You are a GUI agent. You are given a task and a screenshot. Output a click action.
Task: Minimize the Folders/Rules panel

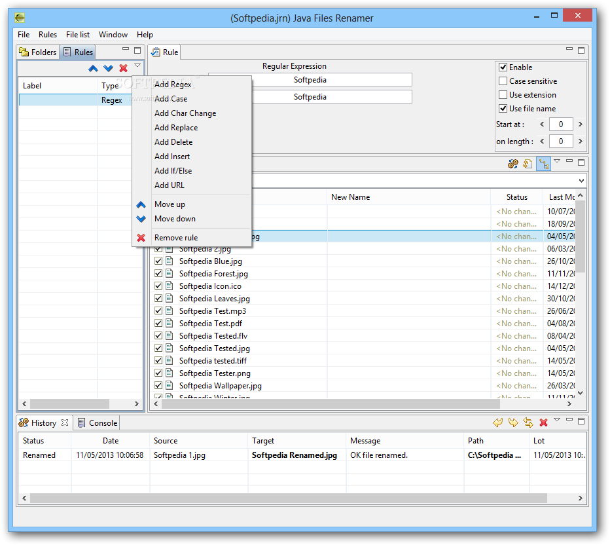coord(125,49)
